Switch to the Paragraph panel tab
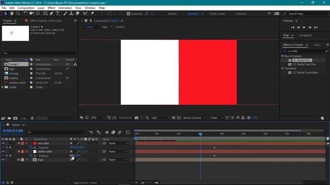Image resolution: width=330 pixels, height=185 pixels. coord(305,35)
